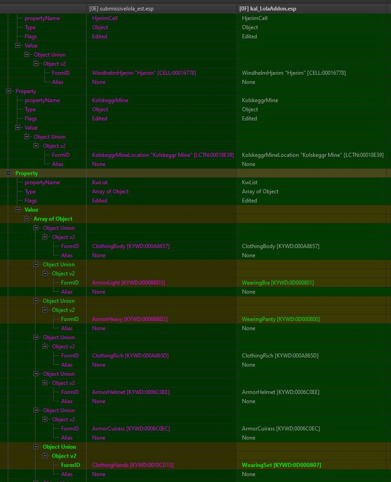Select ArmorHeavy [KYWD:0006BBD2] entry
Screen dimensions: 391x482
[130, 319]
